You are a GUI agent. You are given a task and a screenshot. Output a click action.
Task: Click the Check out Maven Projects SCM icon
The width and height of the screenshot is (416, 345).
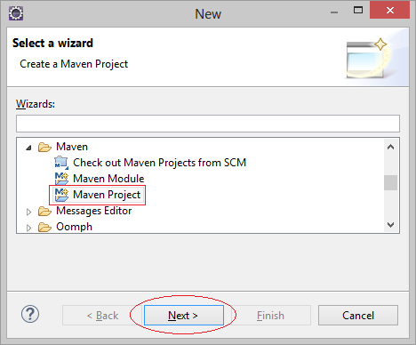tap(61, 163)
